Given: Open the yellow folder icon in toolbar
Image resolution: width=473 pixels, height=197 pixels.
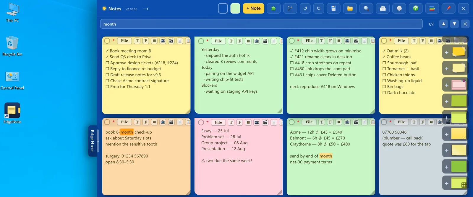Looking at the screenshot, I should tap(350, 9).
